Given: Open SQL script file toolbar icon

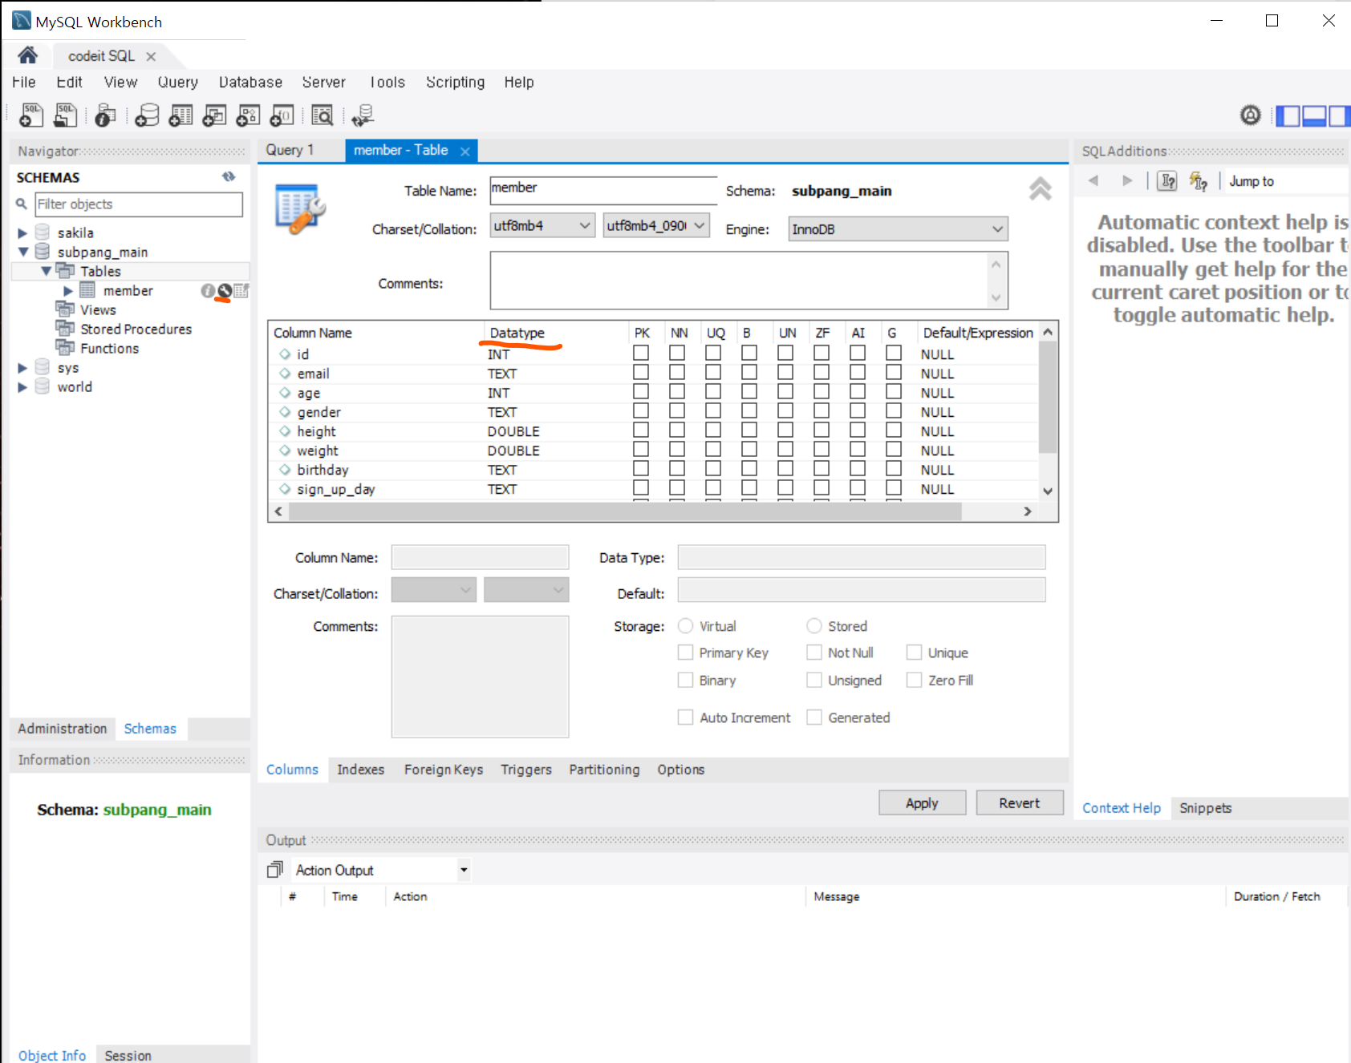Looking at the screenshot, I should [x=65, y=115].
